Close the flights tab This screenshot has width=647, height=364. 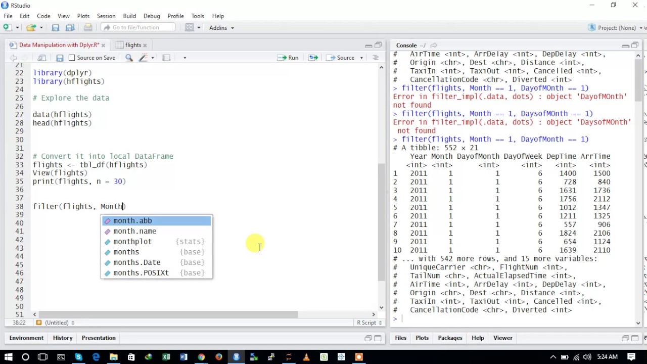pyautogui.click(x=145, y=45)
